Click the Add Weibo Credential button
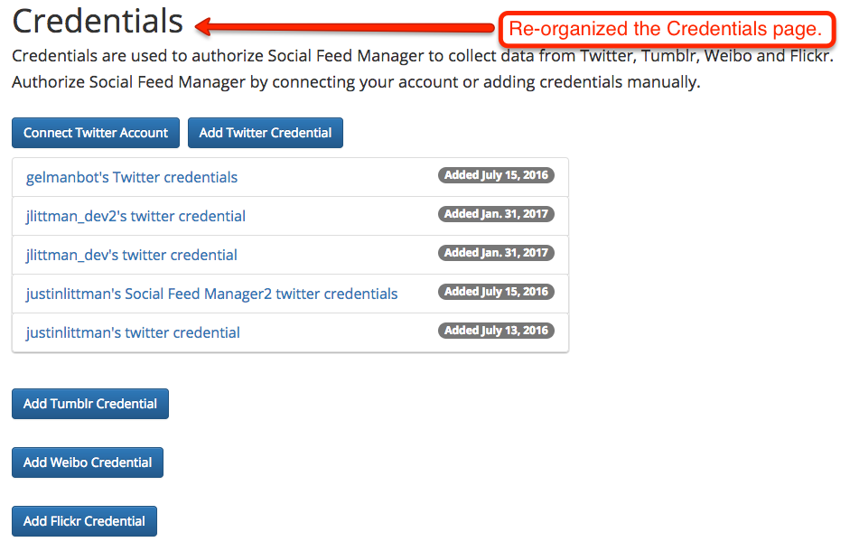The image size is (859, 551). click(88, 462)
